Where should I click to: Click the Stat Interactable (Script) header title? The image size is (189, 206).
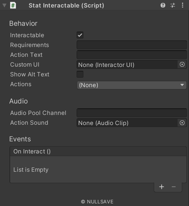[x=66, y=6]
